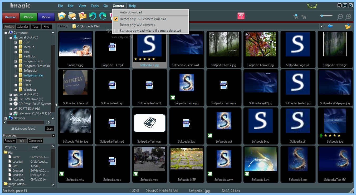The image size is (356, 195).
Task: Open the File menu
Action: (60, 6)
